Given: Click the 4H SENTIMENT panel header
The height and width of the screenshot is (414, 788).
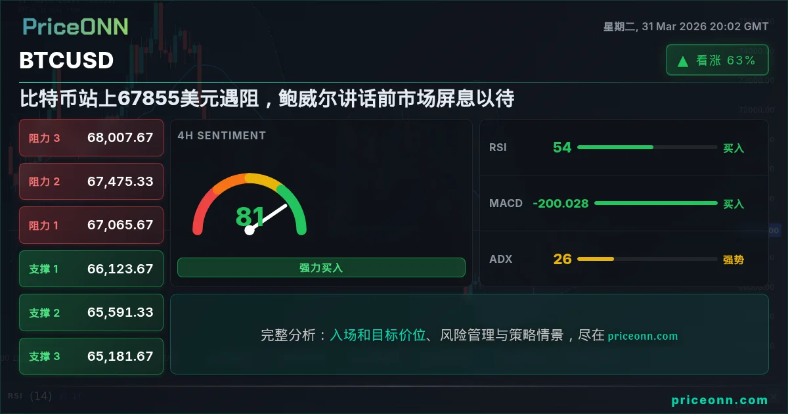Looking at the screenshot, I should tap(221, 136).
